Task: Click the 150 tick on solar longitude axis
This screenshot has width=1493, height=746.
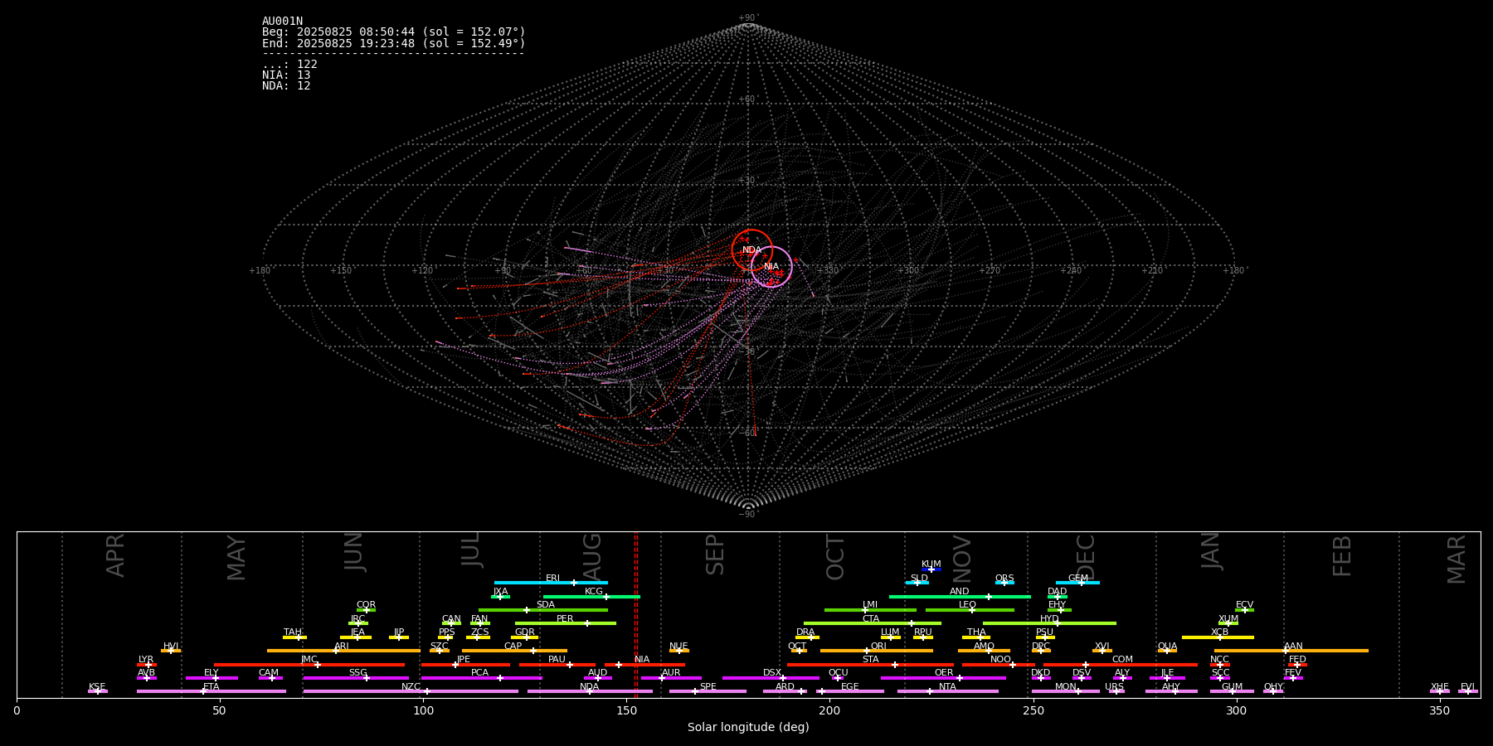Action: pyautogui.click(x=626, y=710)
